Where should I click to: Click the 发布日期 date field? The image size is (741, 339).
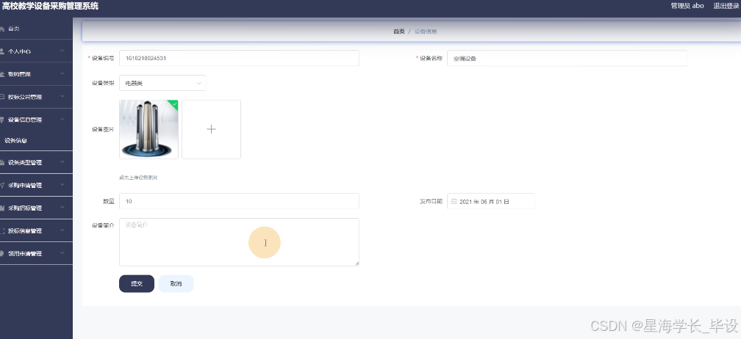coord(491,201)
